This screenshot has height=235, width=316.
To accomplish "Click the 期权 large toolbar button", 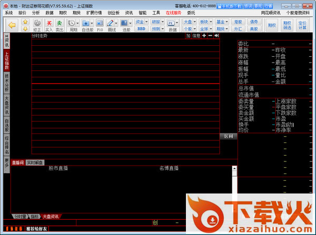I will click(272, 25).
